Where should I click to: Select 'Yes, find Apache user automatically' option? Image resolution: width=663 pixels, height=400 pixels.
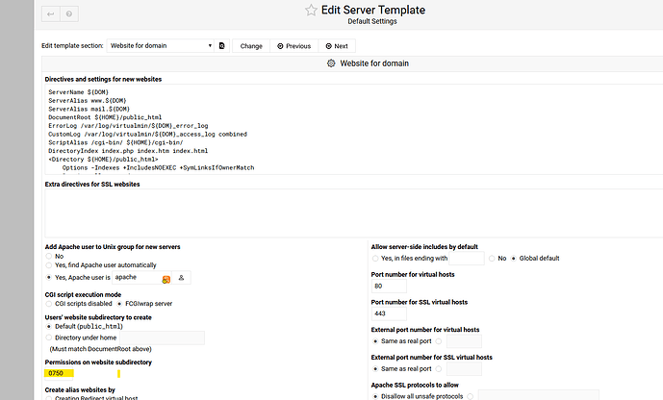point(48,266)
